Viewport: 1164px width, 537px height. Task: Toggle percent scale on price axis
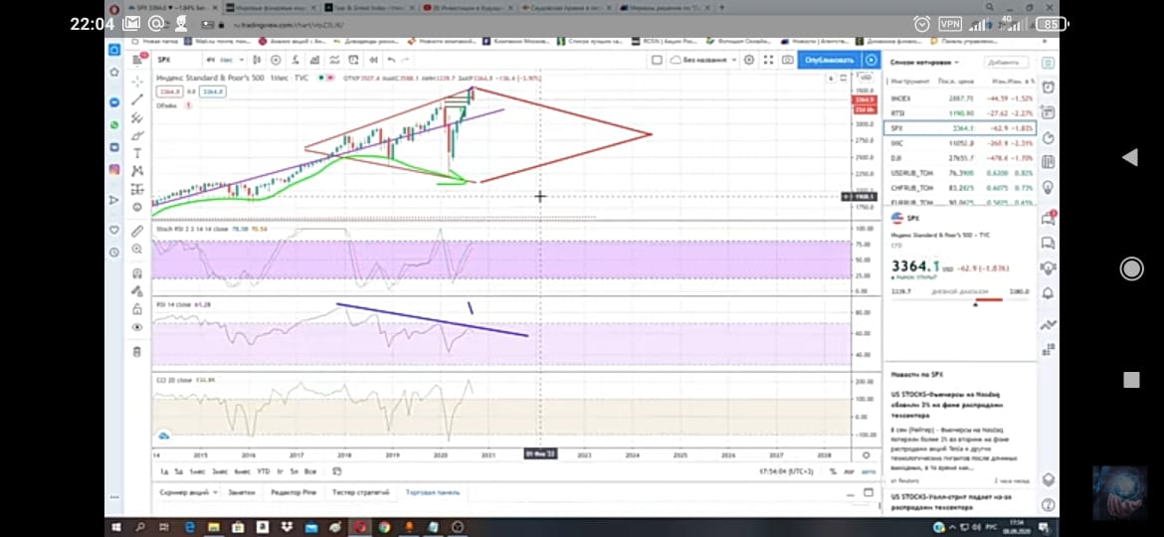(x=833, y=471)
